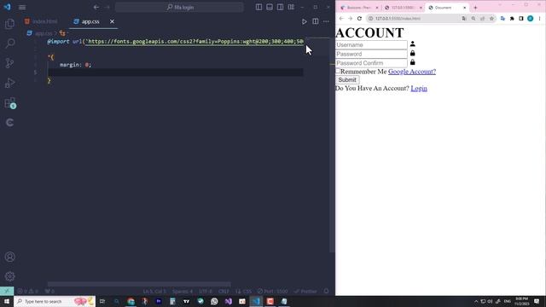Open the Chrome profile avatar
The image size is (546, 307).
pos(530,19)
